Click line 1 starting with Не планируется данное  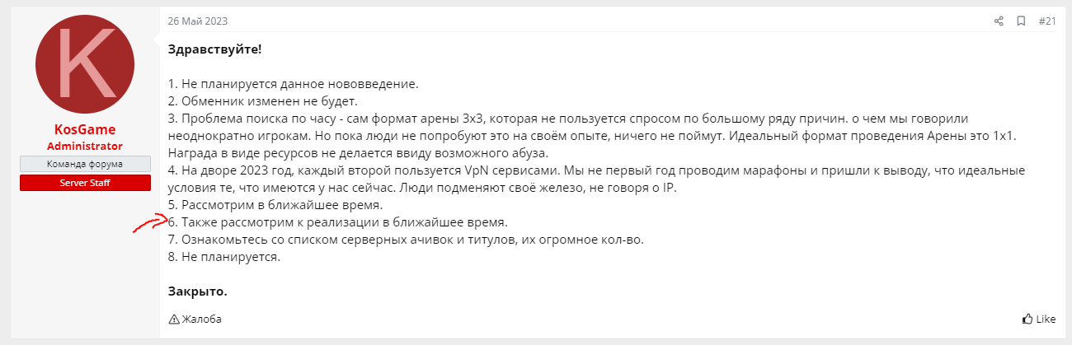click(x=294, y=84)
